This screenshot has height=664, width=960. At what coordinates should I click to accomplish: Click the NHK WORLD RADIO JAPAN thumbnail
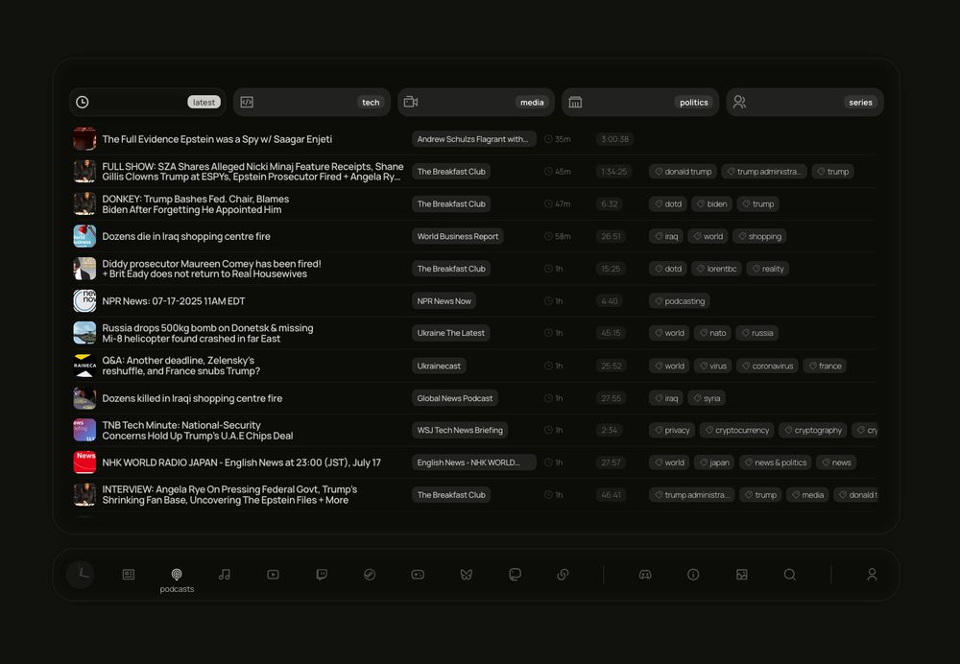84,462
